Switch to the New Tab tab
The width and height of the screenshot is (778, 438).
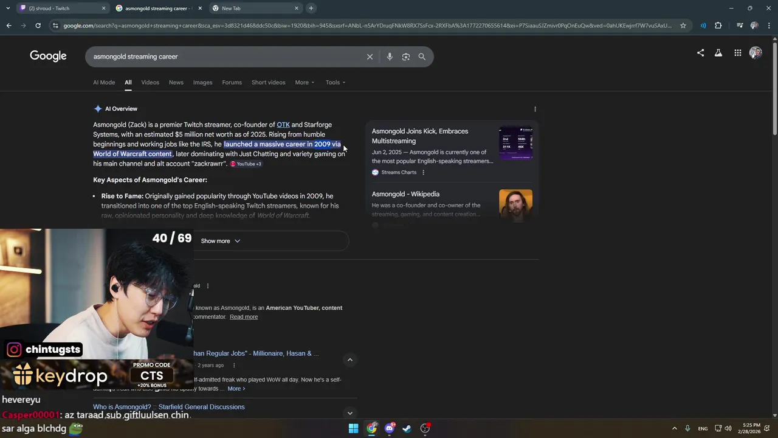pos(255,8)
